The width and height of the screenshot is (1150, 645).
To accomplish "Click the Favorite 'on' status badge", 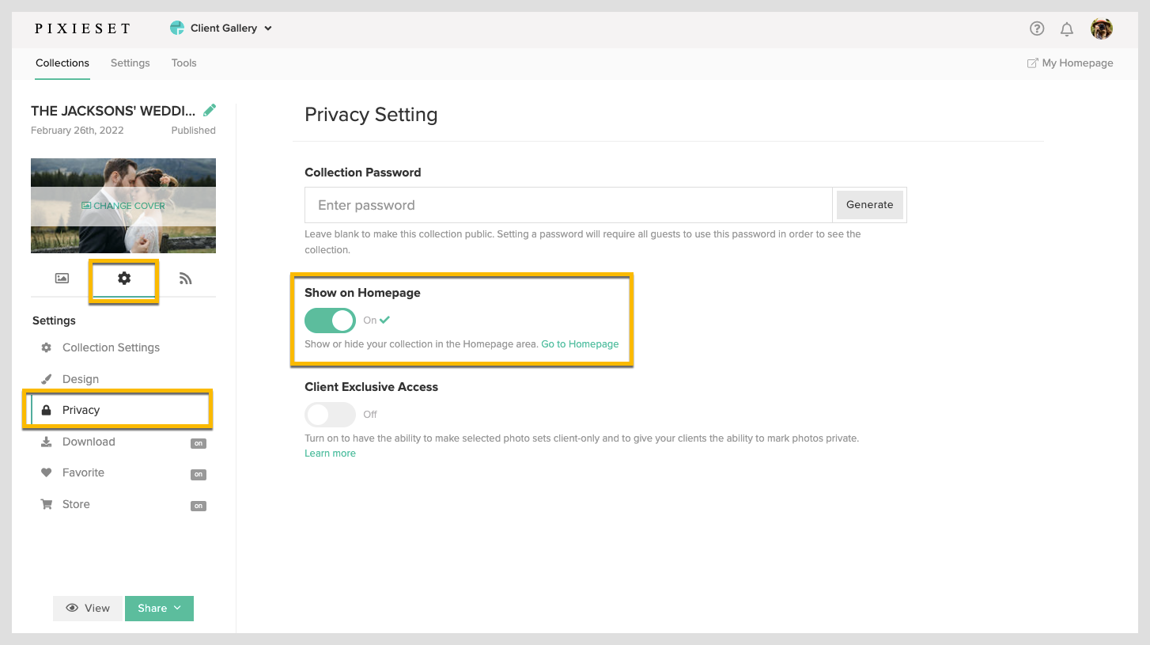I will [199, 474].
